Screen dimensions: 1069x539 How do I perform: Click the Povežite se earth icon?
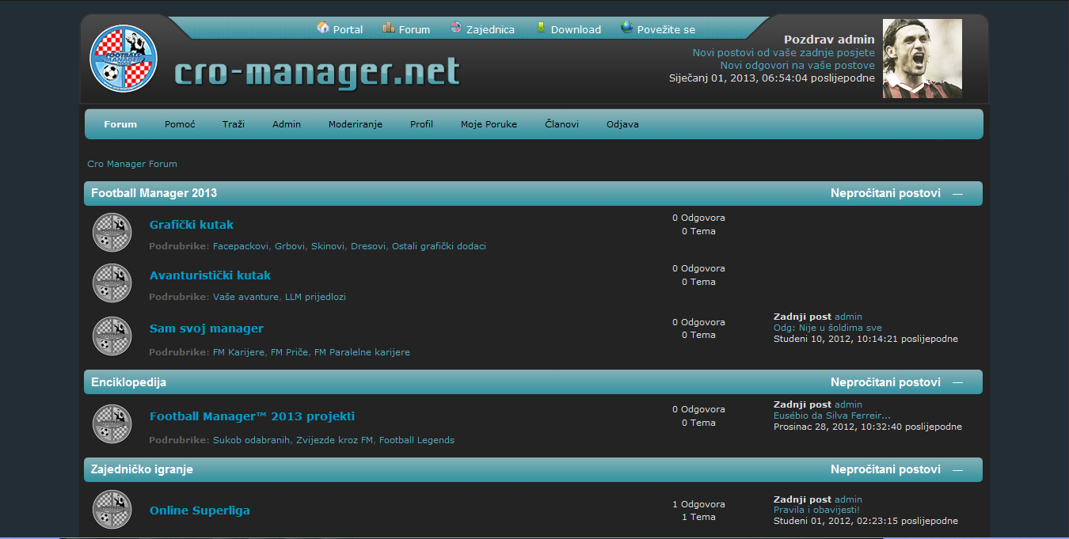627,28
